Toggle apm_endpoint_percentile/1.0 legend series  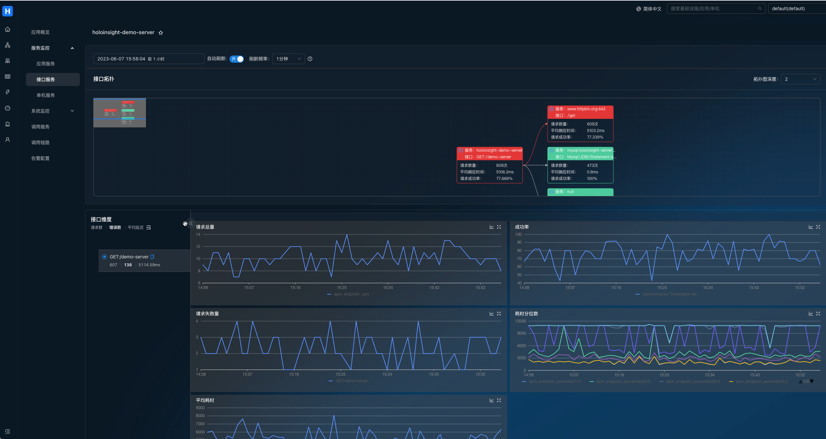(x=551, y=382)
